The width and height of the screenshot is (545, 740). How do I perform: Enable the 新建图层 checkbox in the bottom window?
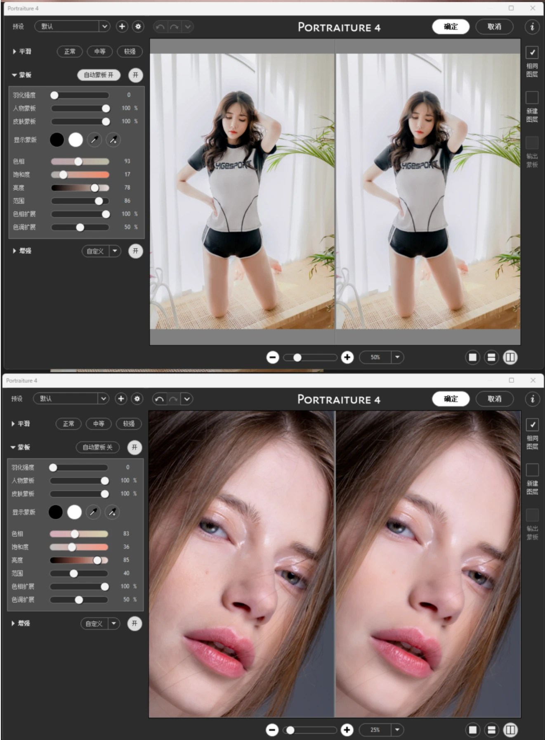click(x=532, y=470)
